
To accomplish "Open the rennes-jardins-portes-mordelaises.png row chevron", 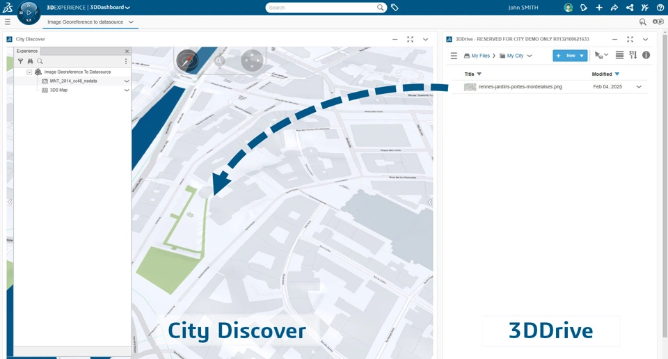I will (x=639, y=87).
